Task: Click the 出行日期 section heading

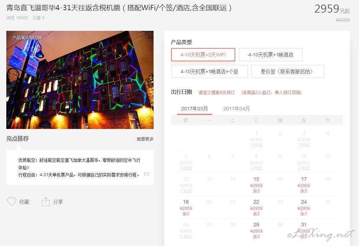Action: tap(181, 92)
